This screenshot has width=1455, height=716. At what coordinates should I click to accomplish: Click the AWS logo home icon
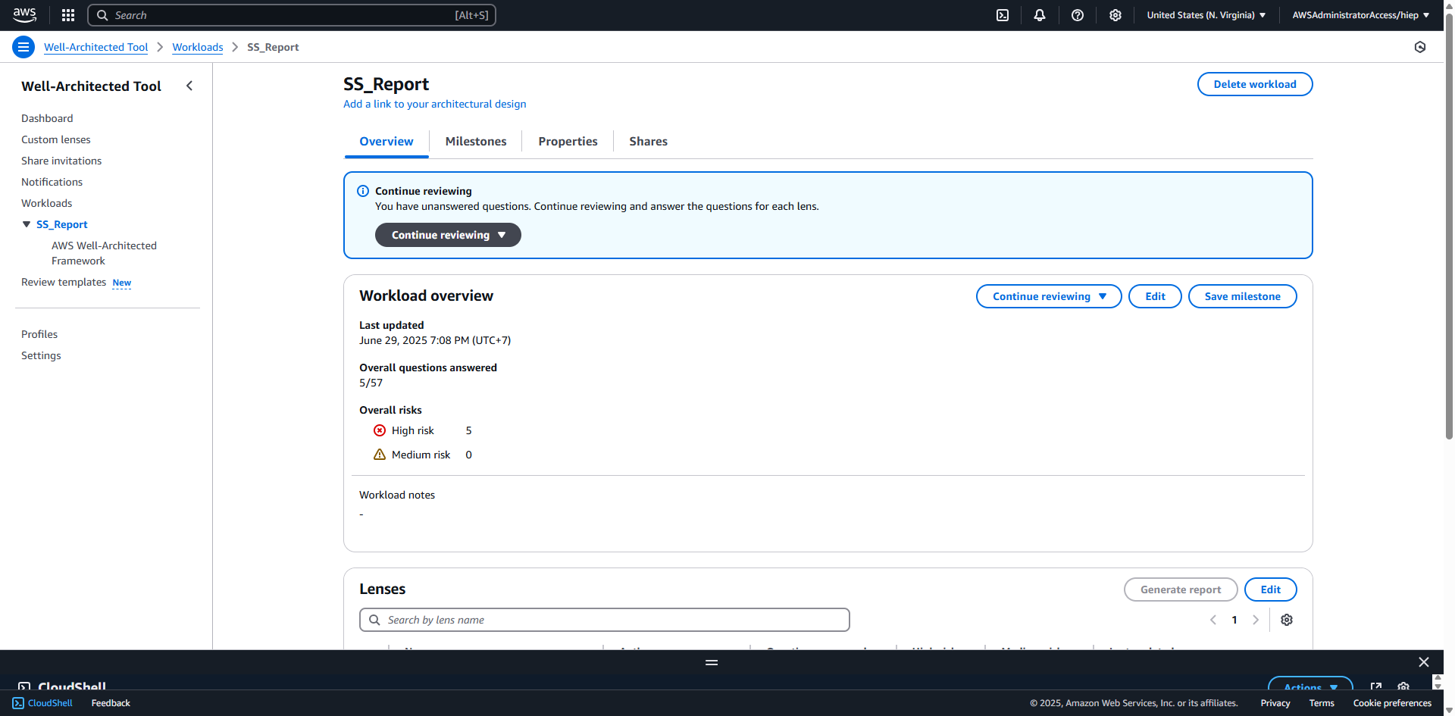click(x=24, y=14)
